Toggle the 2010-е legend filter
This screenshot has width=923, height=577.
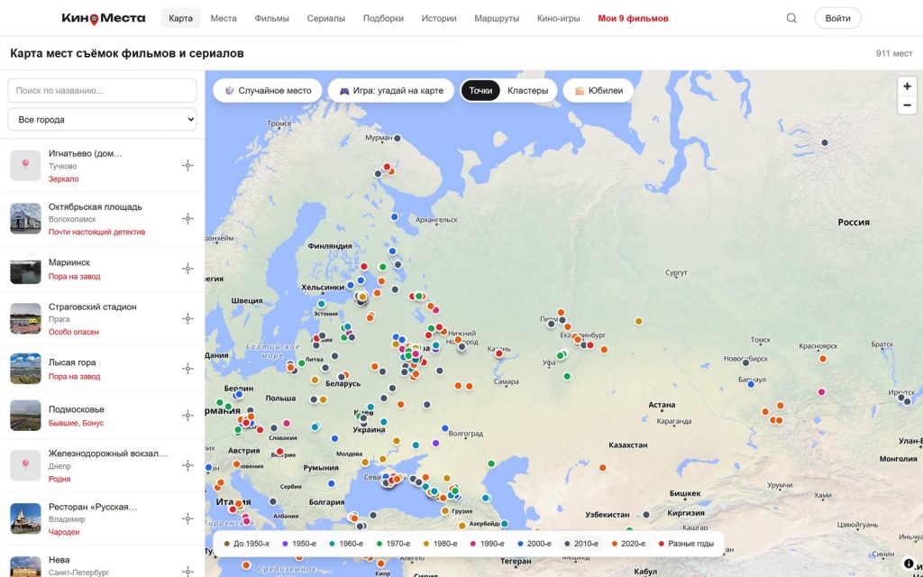tap(581, 544)
